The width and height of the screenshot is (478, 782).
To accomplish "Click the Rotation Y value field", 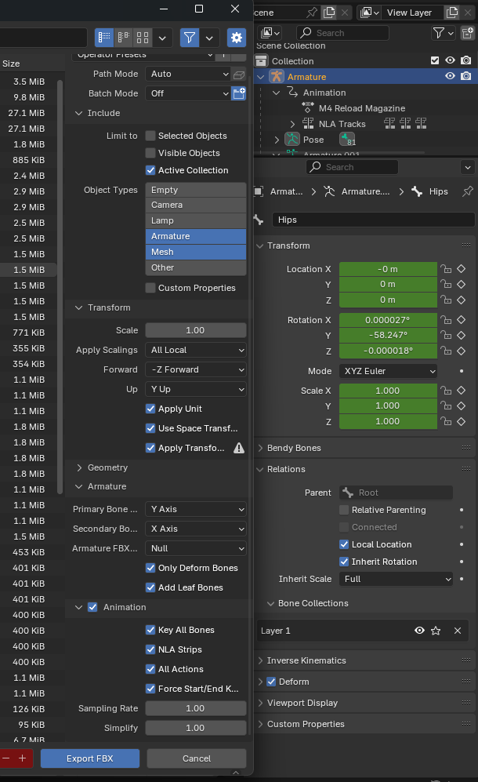I will click(388, 335).
